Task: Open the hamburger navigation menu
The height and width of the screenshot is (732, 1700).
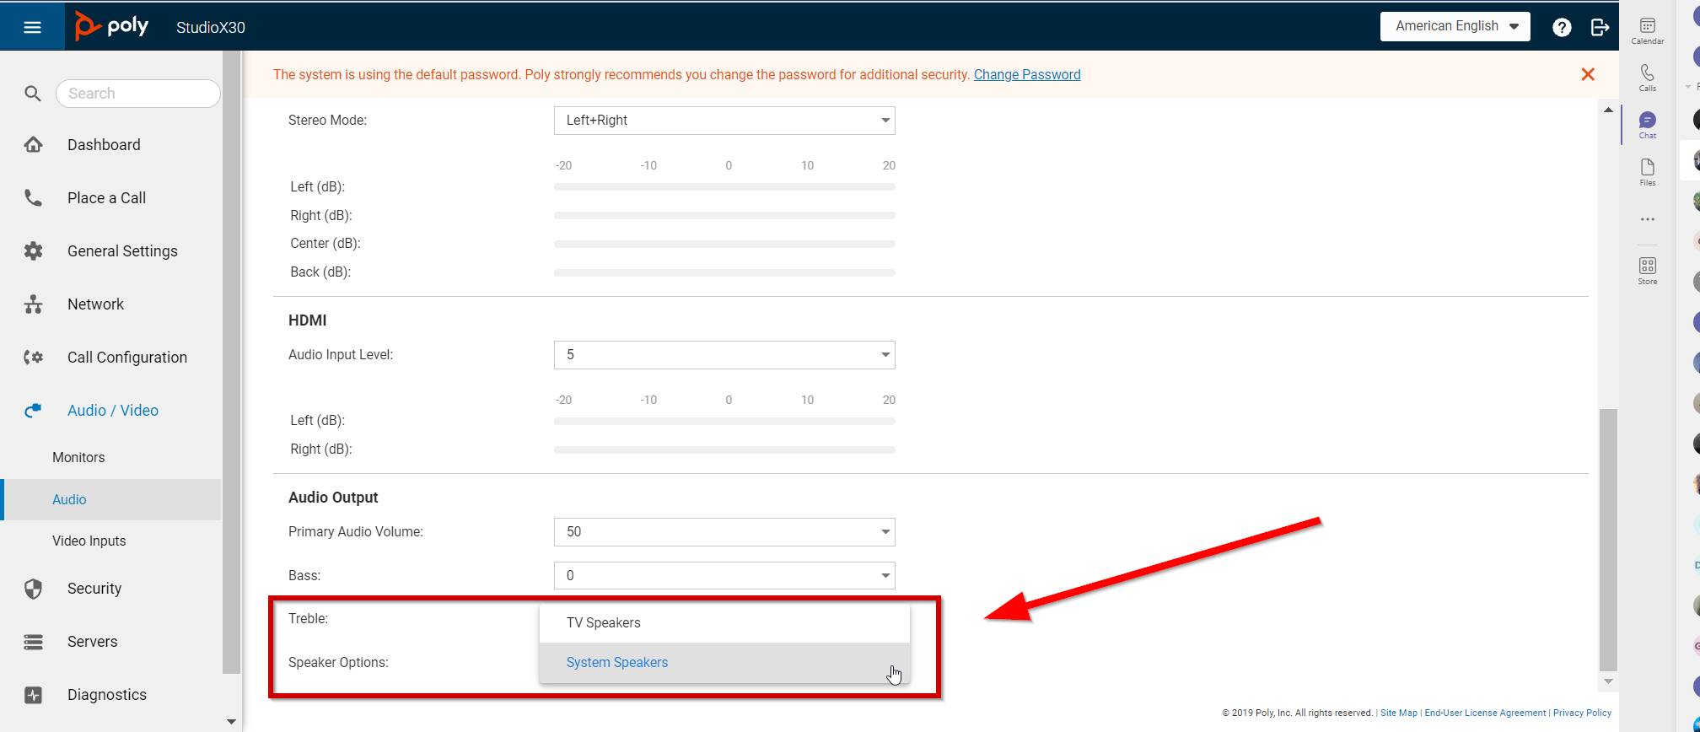Action: (32, 27)
